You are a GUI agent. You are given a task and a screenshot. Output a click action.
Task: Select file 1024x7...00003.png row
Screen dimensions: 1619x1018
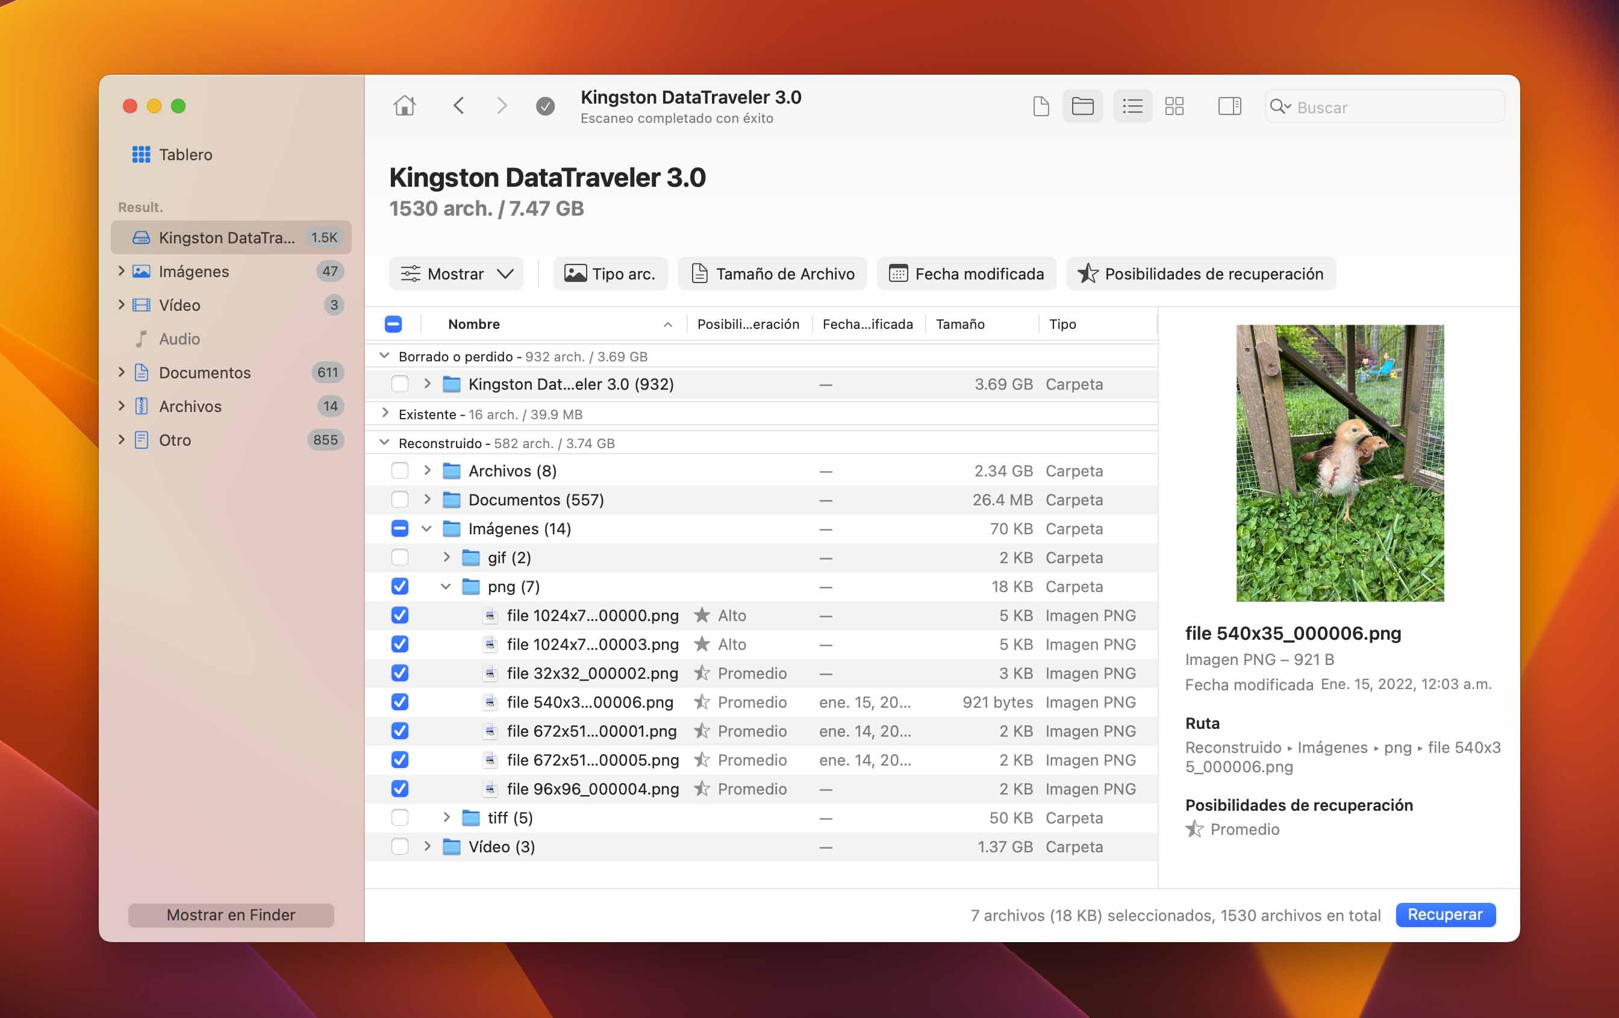[x=761, y=644]
